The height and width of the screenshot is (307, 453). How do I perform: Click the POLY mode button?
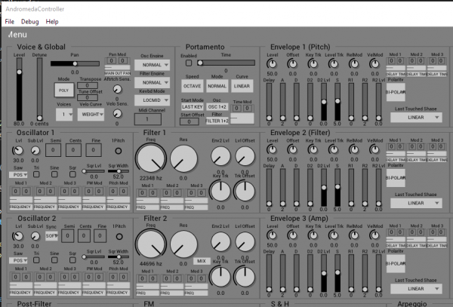64,90
